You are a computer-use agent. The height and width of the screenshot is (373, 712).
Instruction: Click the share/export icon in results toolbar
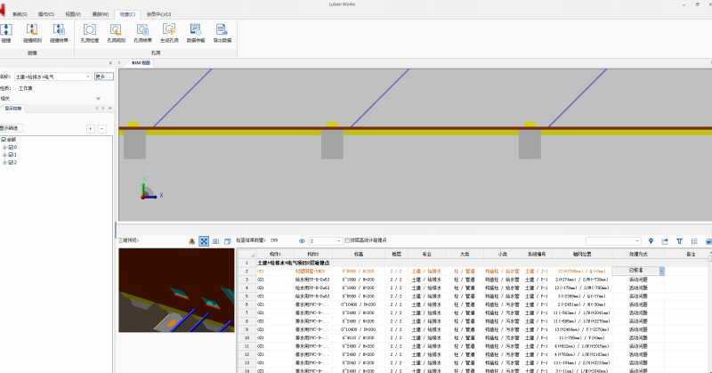pos(665,241)
